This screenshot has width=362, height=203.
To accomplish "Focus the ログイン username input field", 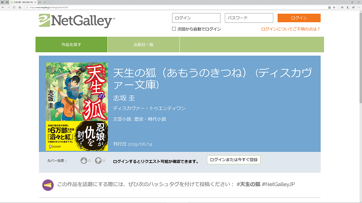I will point(196,18).
